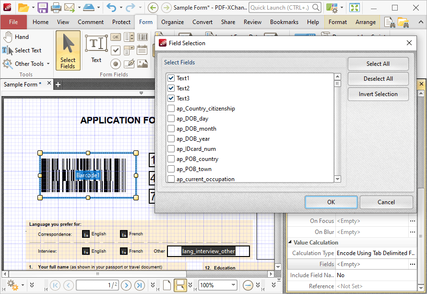Select the Signature field tool
Screen dimensions: 427x294
pyautogui.click(x=129, y=64)
